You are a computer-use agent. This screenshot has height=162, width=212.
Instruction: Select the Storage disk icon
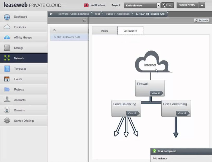coord(7,48)
